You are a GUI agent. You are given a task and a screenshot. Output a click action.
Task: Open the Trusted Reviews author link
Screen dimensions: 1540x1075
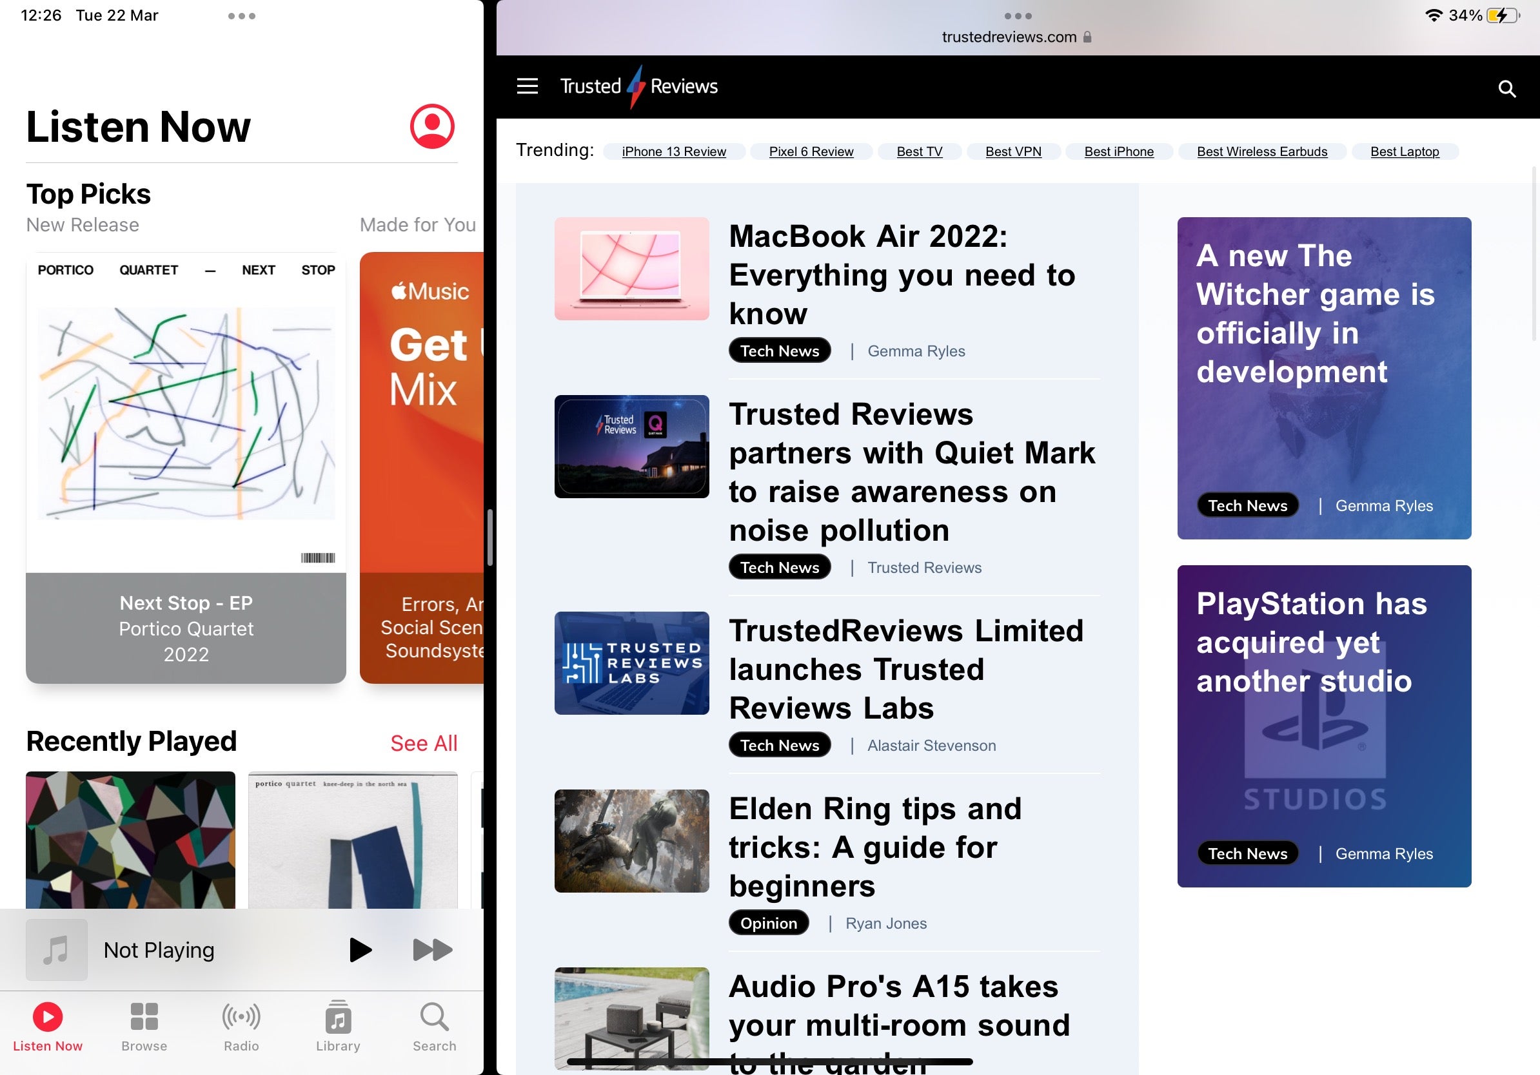tap(923, 568)
